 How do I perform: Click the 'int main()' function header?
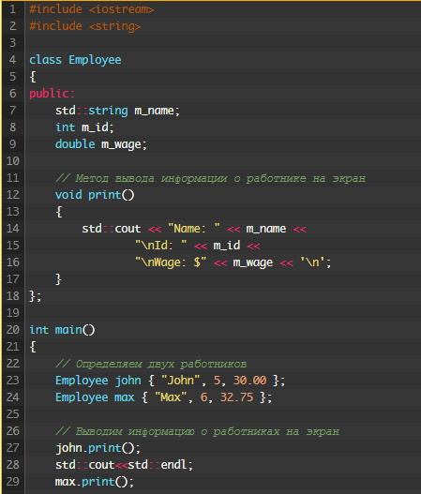tap(62, 330)
